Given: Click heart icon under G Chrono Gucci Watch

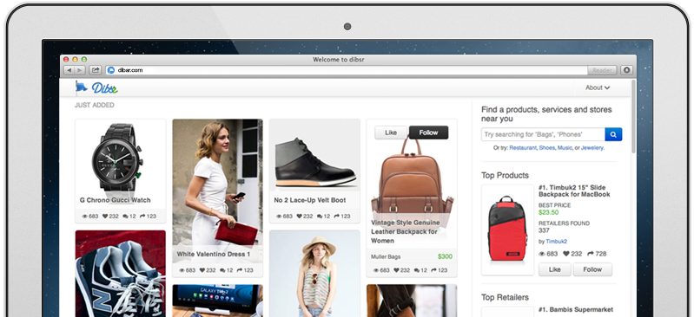Looking at the screenshot, I should coord(105,217).
